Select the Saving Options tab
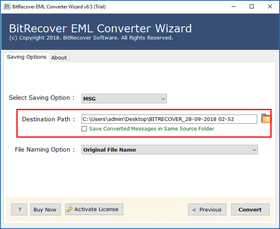 pos(26,57)
